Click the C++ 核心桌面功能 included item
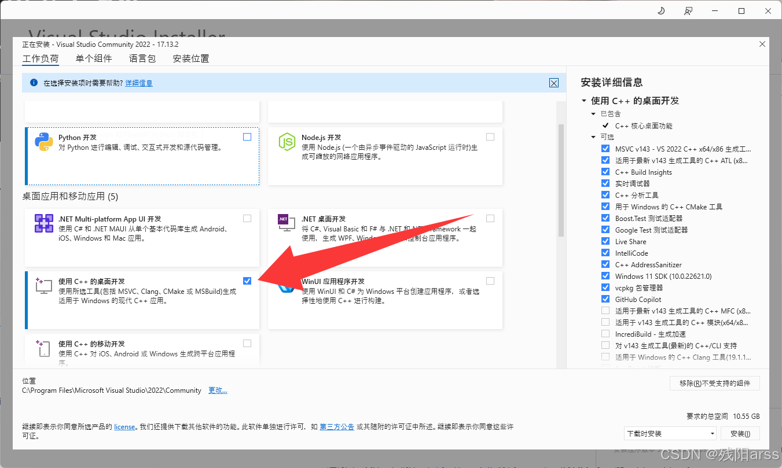 (644, 126)
